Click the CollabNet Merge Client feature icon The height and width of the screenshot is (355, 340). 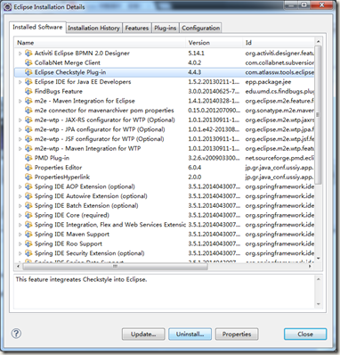point(28,62)
